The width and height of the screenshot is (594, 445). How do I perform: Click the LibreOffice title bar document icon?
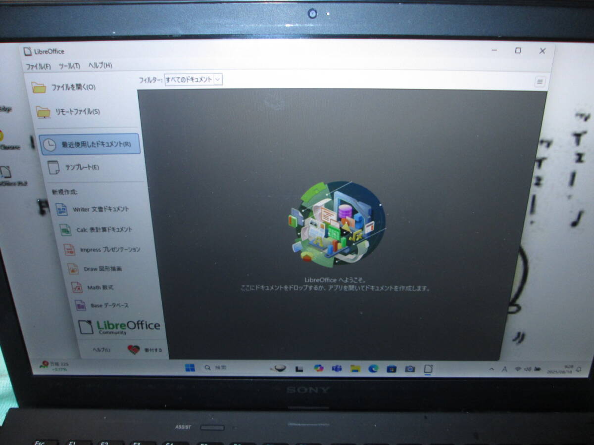click(27, 51)
